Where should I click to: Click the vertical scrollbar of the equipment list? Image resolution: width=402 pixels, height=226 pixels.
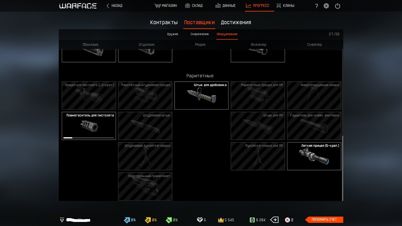342,168
